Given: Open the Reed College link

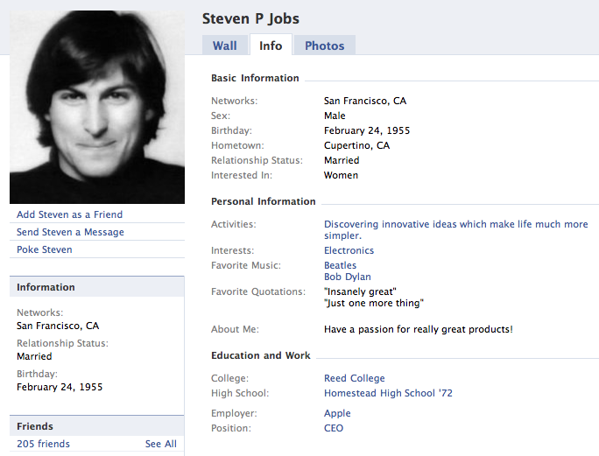Looking at the screenshot, I should pyautogui.click(x=354, y=378).
